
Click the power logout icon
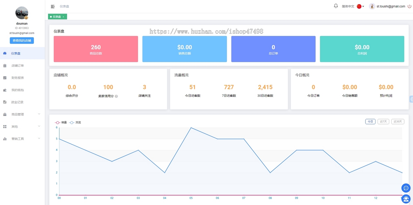point(409,6)
